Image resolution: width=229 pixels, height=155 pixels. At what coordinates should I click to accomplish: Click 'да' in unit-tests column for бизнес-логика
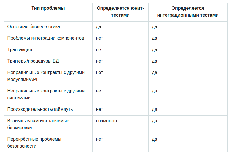(x=98, y=27)
